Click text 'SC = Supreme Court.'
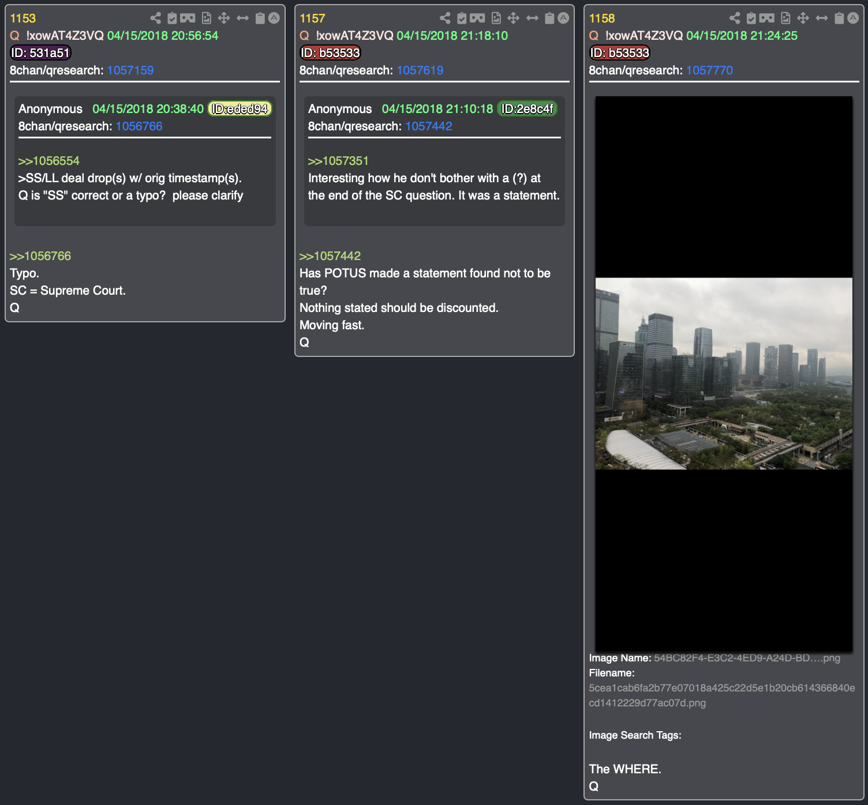This screenshot has height=805, width=868. [x=68, y=291]
